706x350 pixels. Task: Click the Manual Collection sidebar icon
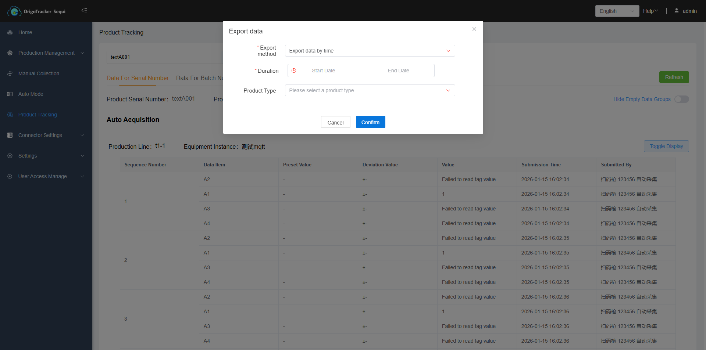pos(10,73)
